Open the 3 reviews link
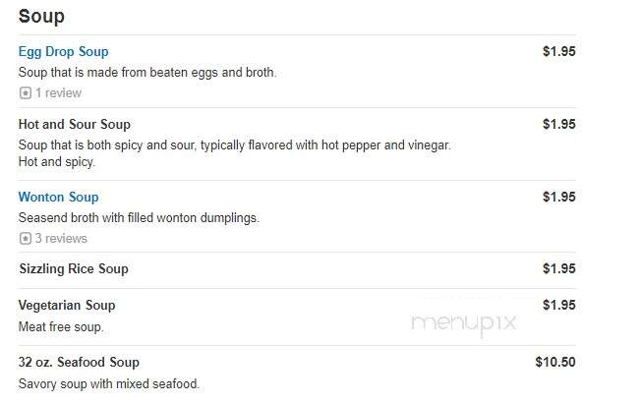 (61, 238)
